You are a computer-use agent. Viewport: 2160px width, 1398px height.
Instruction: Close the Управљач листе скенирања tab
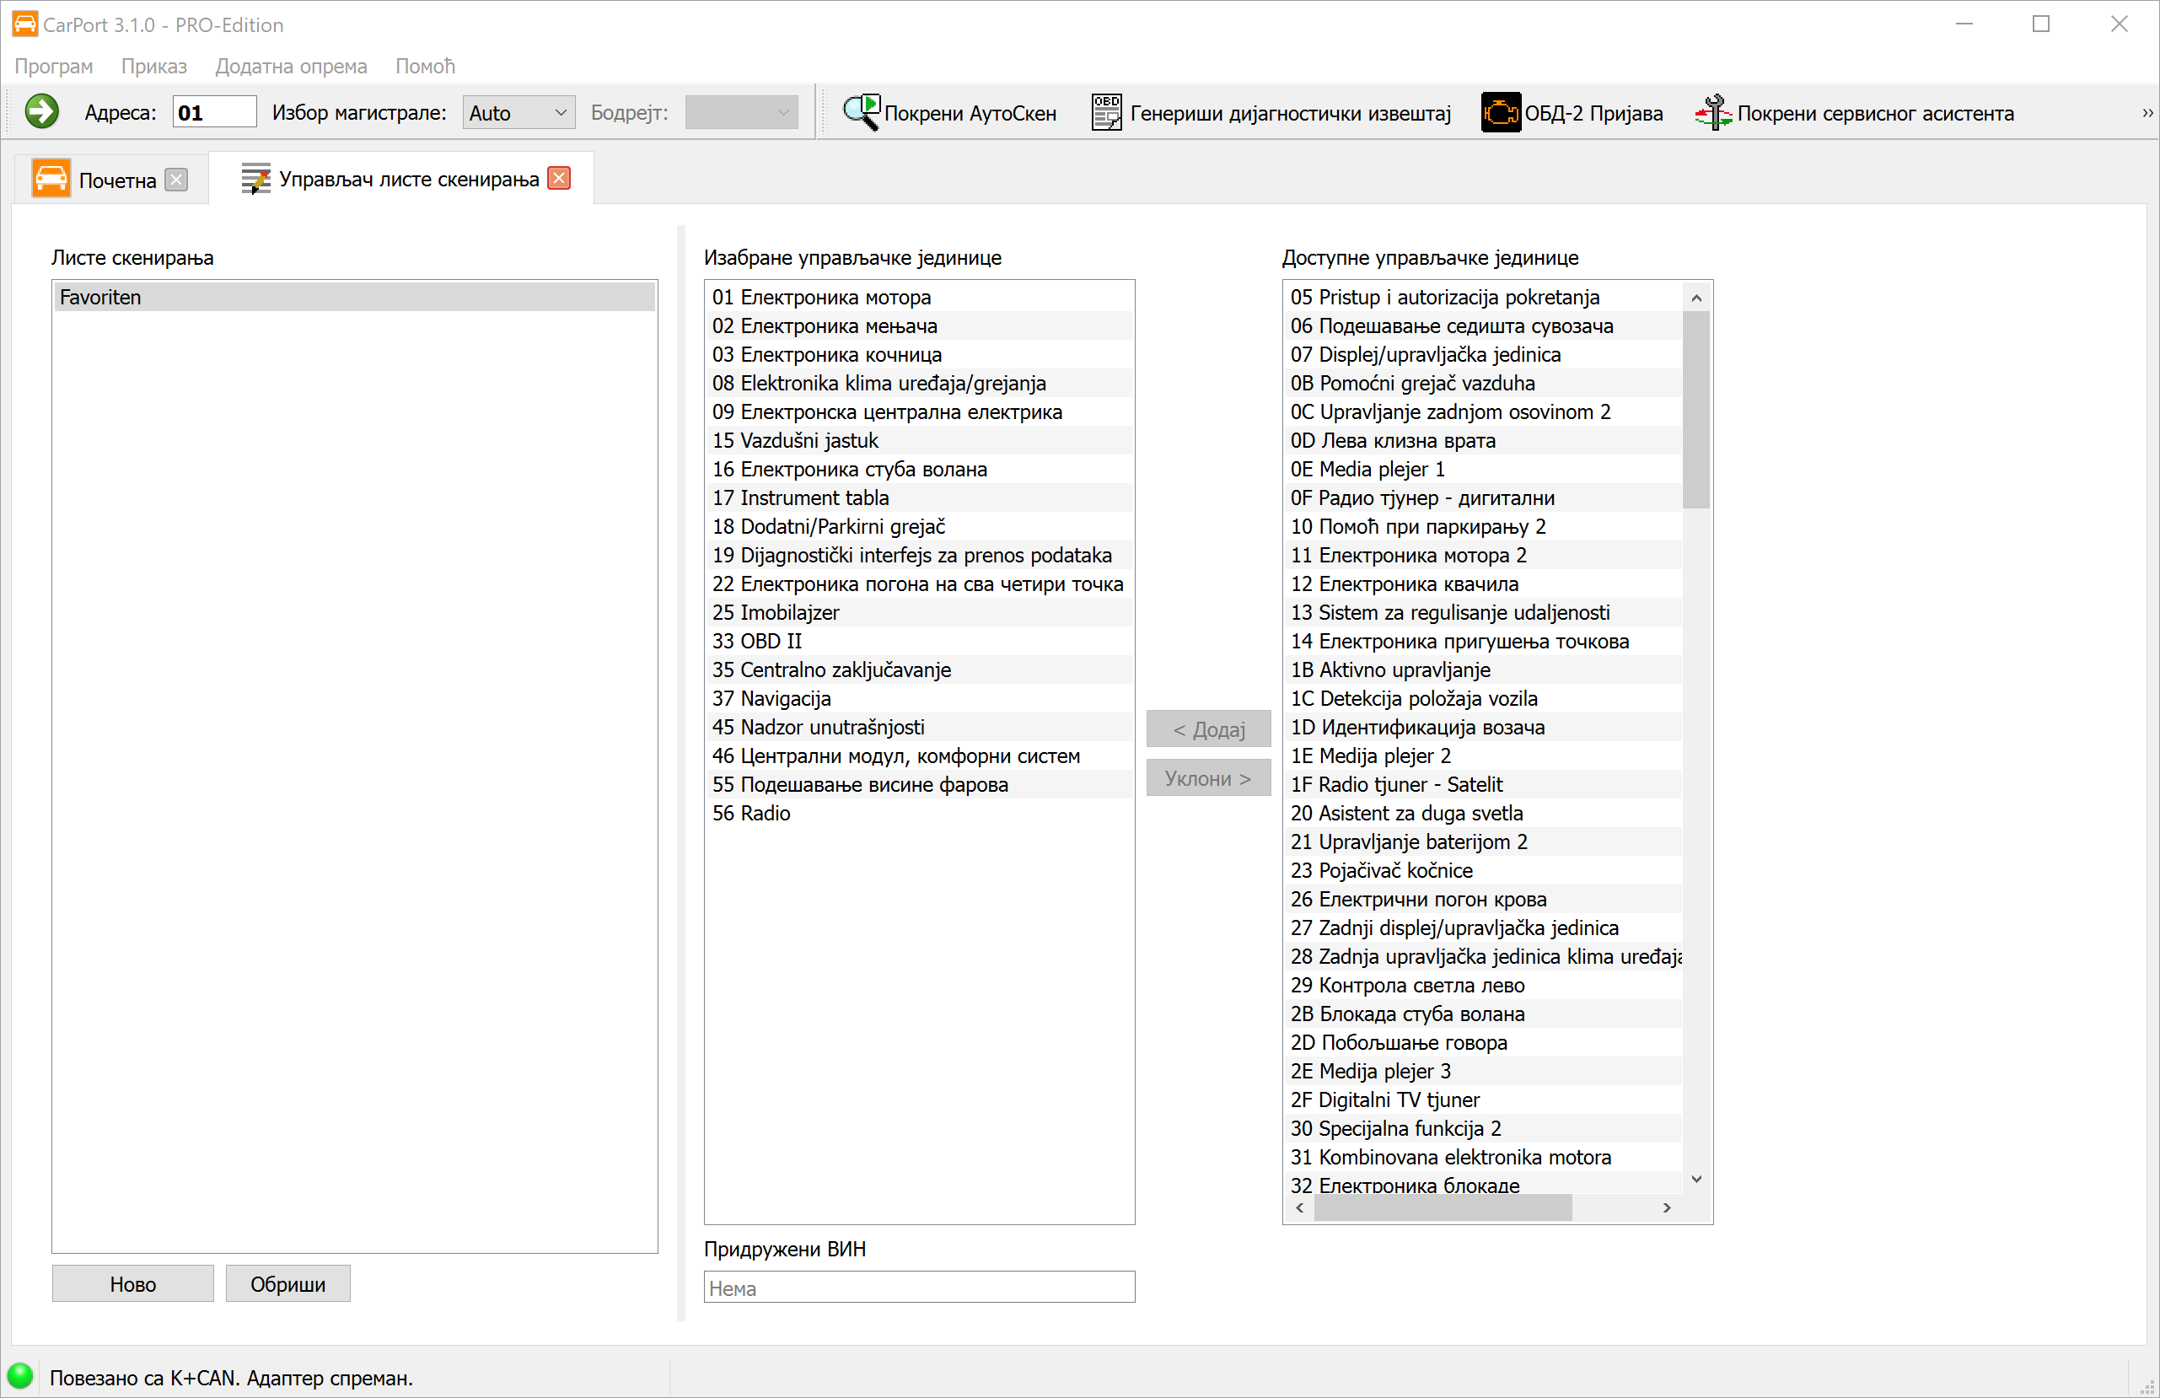tap(560, 178)
